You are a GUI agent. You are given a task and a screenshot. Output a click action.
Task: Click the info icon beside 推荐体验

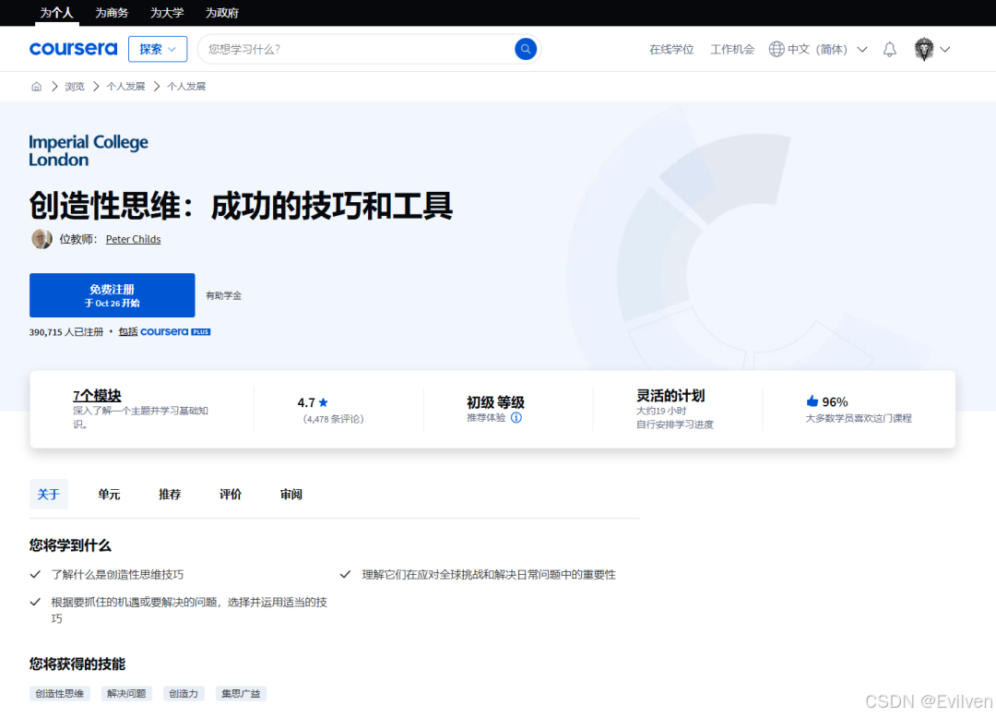pos(516,418)
